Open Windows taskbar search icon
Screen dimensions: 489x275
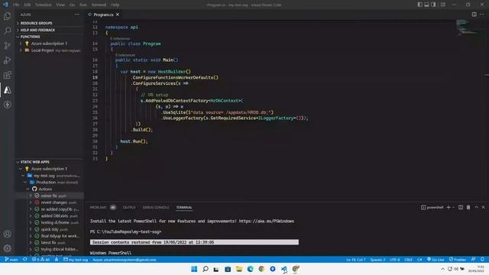click(x=206, y=269)
